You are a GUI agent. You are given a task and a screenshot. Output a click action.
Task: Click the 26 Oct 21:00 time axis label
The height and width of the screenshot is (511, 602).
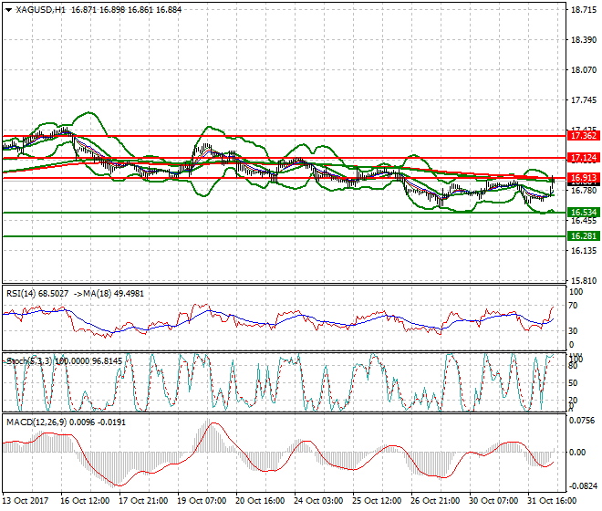pyautogui.click(x=435, y=501)
